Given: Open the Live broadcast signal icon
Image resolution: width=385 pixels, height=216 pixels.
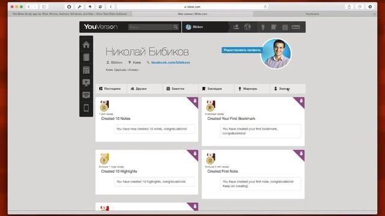Looking at the screenshot, I should pyautogui.click(x=86, y=95).
